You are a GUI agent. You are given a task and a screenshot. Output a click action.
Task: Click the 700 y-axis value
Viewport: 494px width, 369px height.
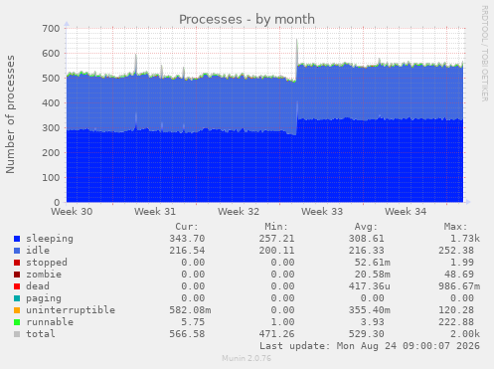click(51, 29)
